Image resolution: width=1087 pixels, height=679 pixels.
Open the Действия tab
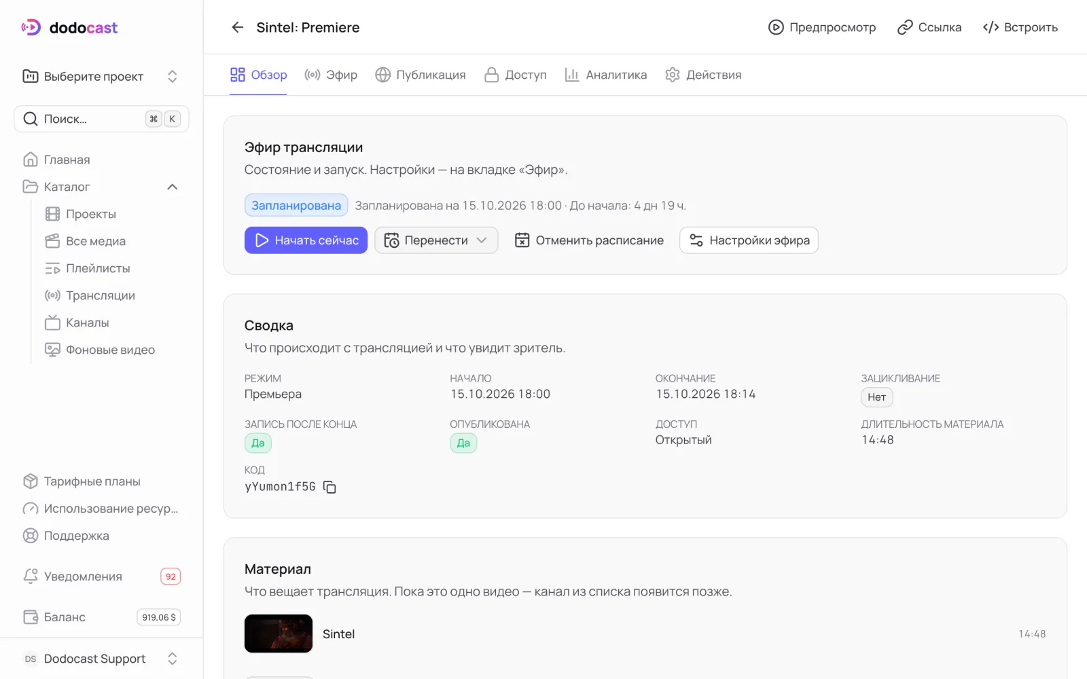(703, 75)
